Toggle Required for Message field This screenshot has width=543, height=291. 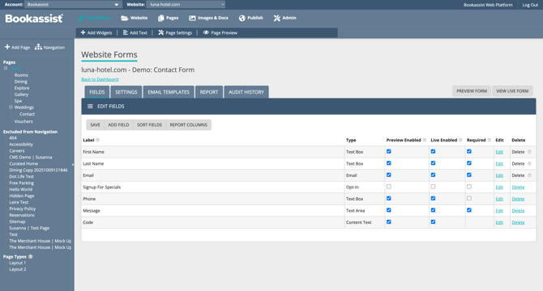tap(469, 210)
